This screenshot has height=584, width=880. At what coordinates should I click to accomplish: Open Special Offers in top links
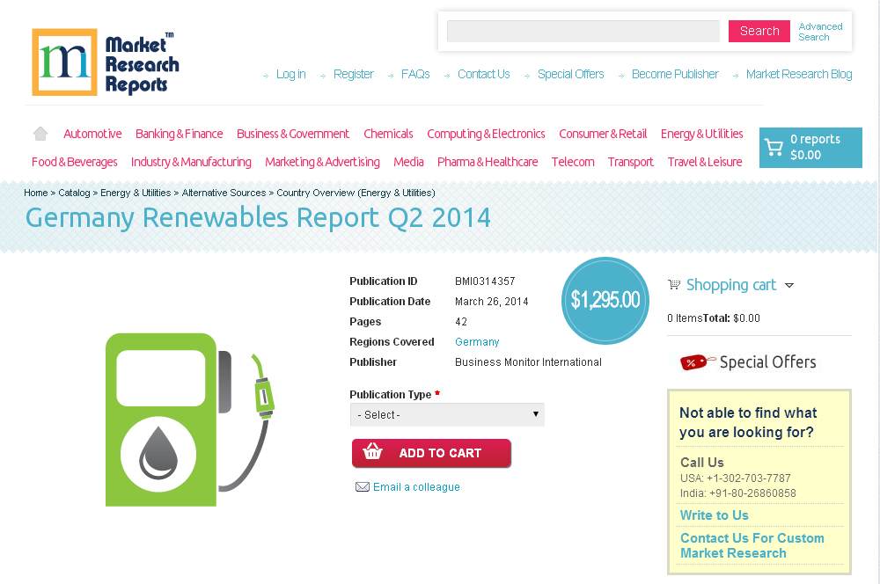(x=571, y=74)
